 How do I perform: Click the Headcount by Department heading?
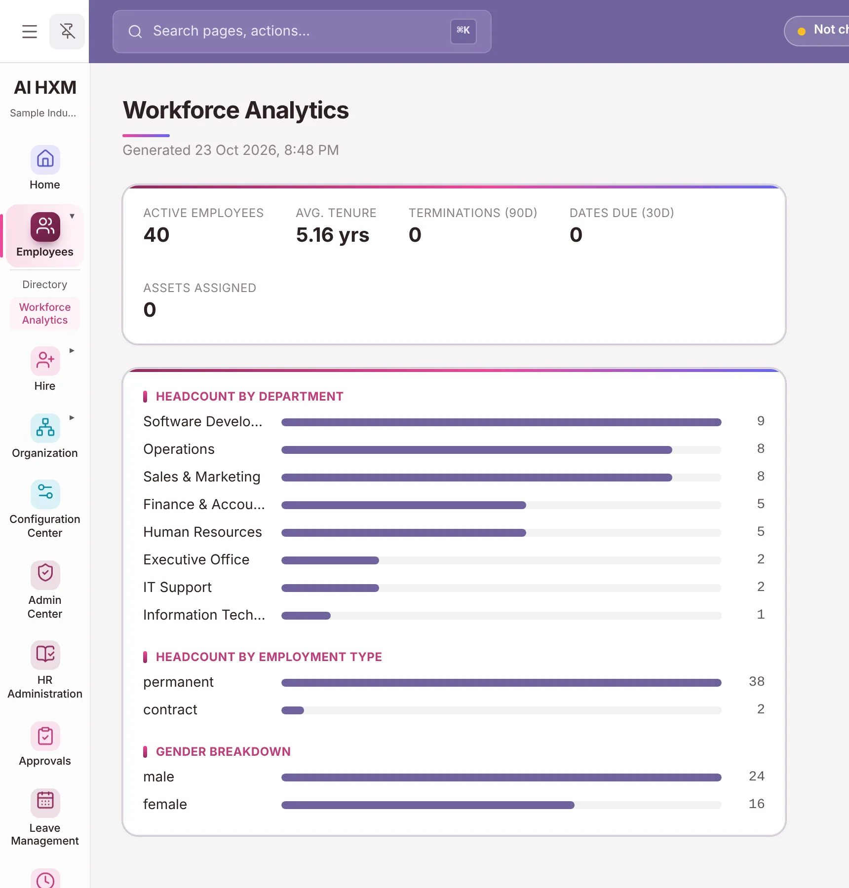pos(249,397)
